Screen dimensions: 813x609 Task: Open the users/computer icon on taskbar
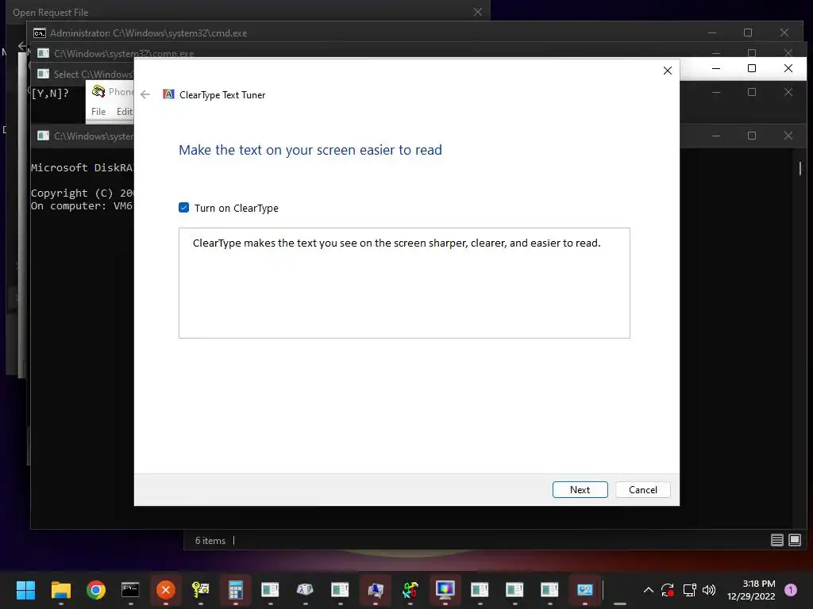click(376, 590)
